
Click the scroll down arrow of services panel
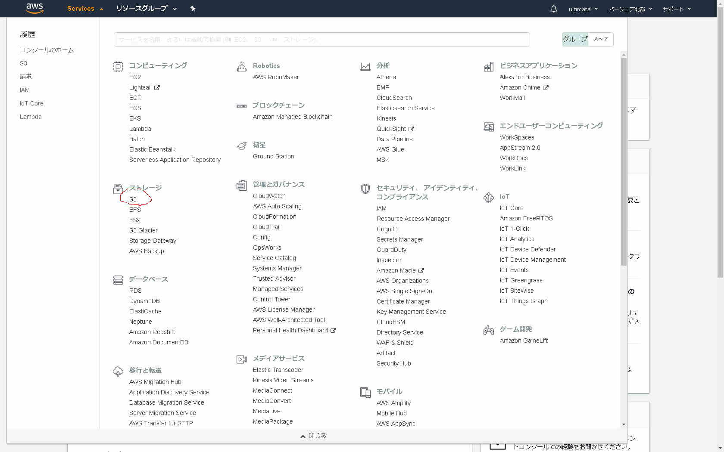click(624, 424)
